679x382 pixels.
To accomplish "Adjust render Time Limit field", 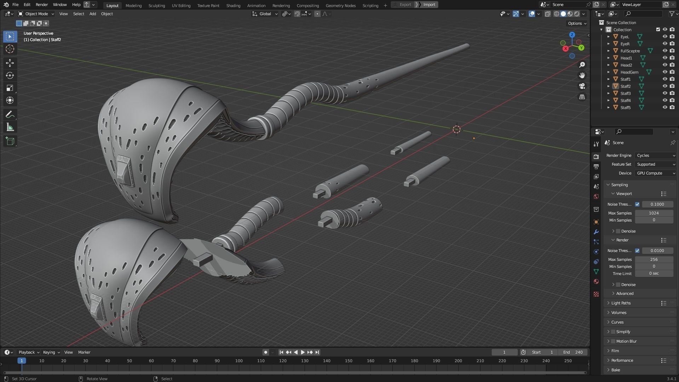I will pos(654,274).
